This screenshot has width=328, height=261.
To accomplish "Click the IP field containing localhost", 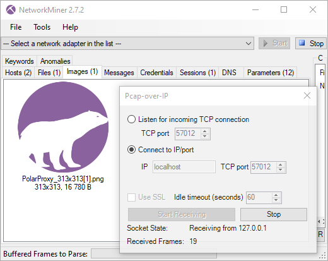I will [x=184, y=167].
